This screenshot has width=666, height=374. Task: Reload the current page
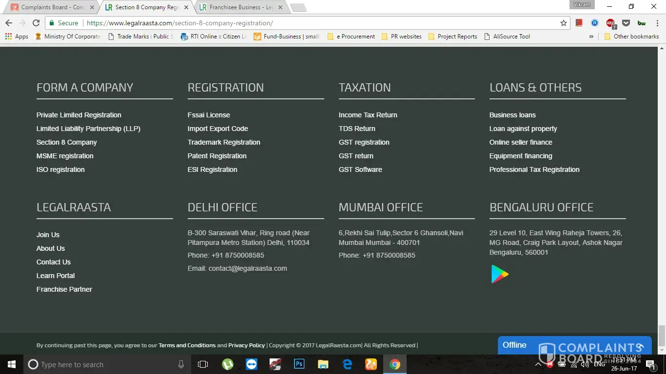(x=36, y=23)
